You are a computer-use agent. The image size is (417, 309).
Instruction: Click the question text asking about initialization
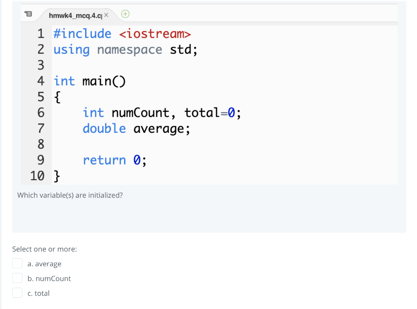pyautogui.click(x=70, y=195)
